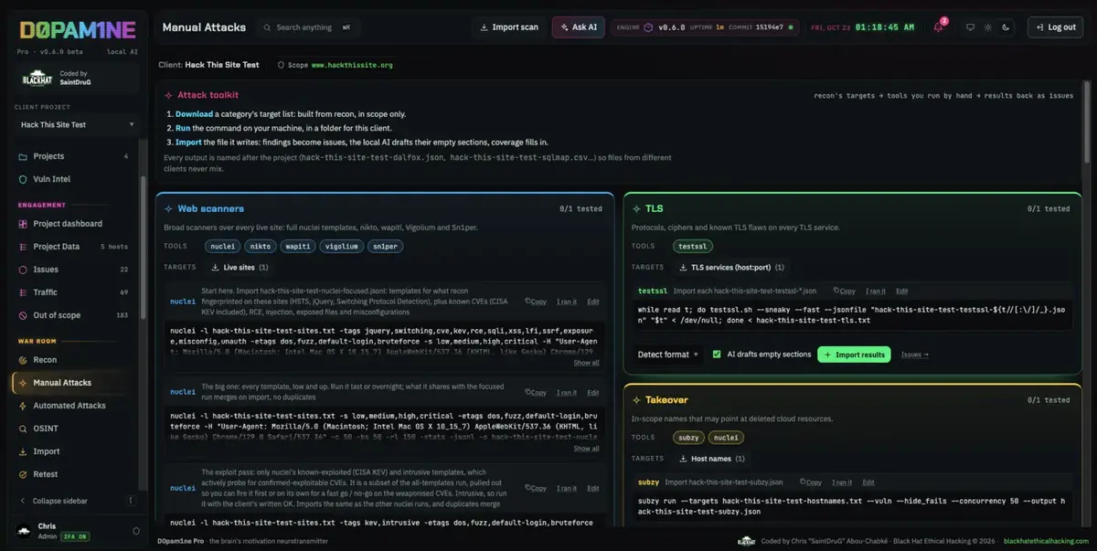Click the Log out button
Screen dimensions: 1097x551
pyautogui.click(x=1055, y=27)
